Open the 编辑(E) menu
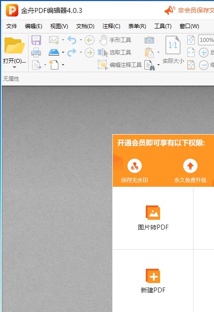Screen dimensions: 214x312 pyautogui.click(x=33, y=26)
